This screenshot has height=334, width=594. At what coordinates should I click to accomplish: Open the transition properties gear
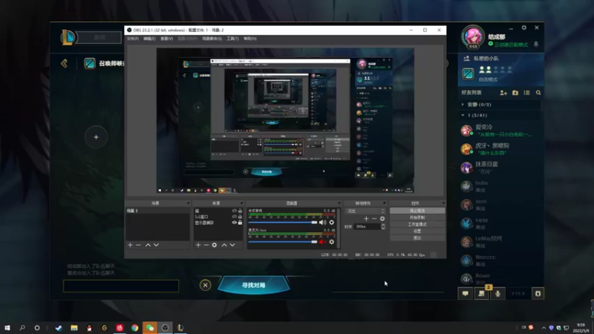click(382, 218)
